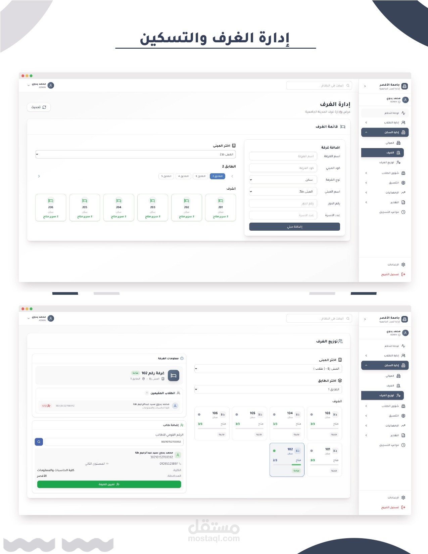
Task: Open المباني building icon in top window sidebar
Action: (x=398, y=143)
